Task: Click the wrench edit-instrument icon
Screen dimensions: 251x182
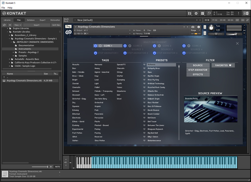Action: [68, 26]
